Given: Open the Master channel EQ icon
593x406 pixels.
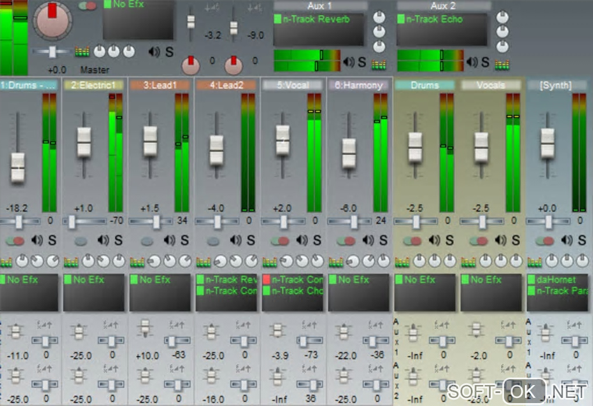Looking at the screenshot, I should click(x=82, y=52).
